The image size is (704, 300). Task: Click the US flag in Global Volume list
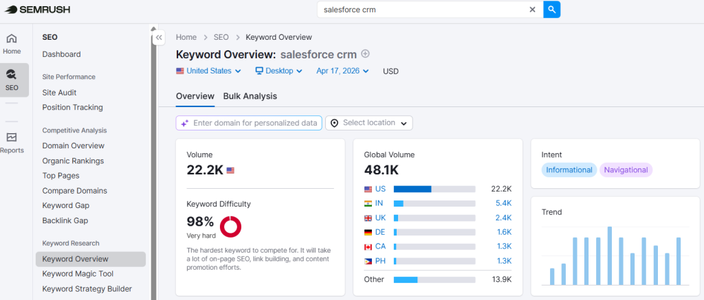point(368,189)
